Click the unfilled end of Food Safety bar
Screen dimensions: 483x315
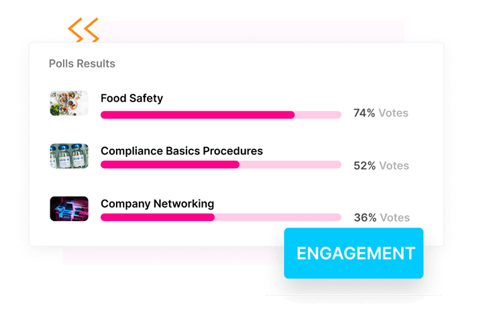point(318,115)
